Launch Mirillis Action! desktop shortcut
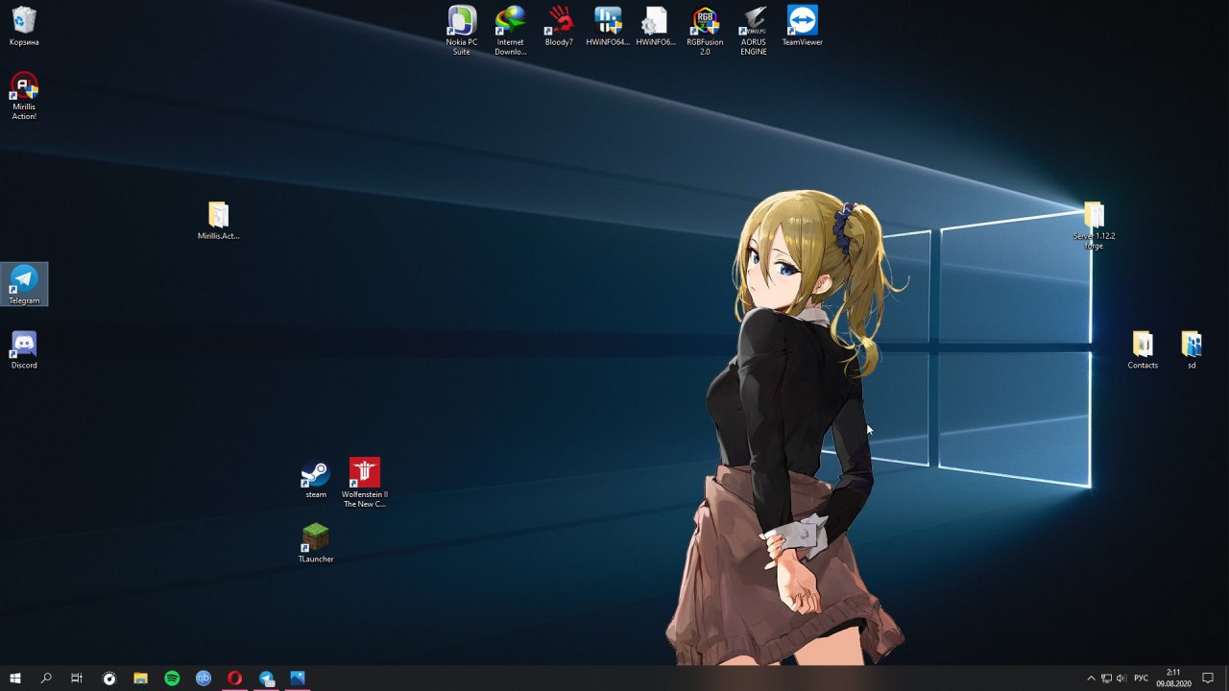 coord(24,95)
